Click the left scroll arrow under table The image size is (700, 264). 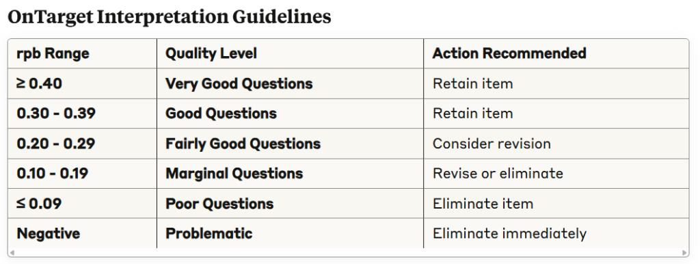pos(12,253)
